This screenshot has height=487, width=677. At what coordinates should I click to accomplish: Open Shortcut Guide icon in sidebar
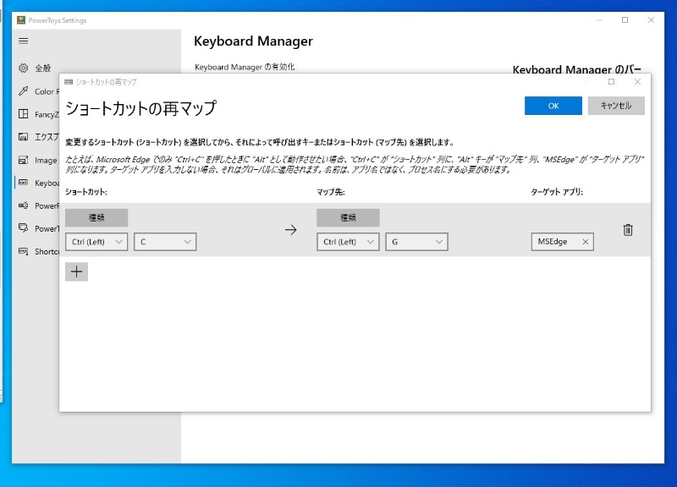[x=23, y=251]
